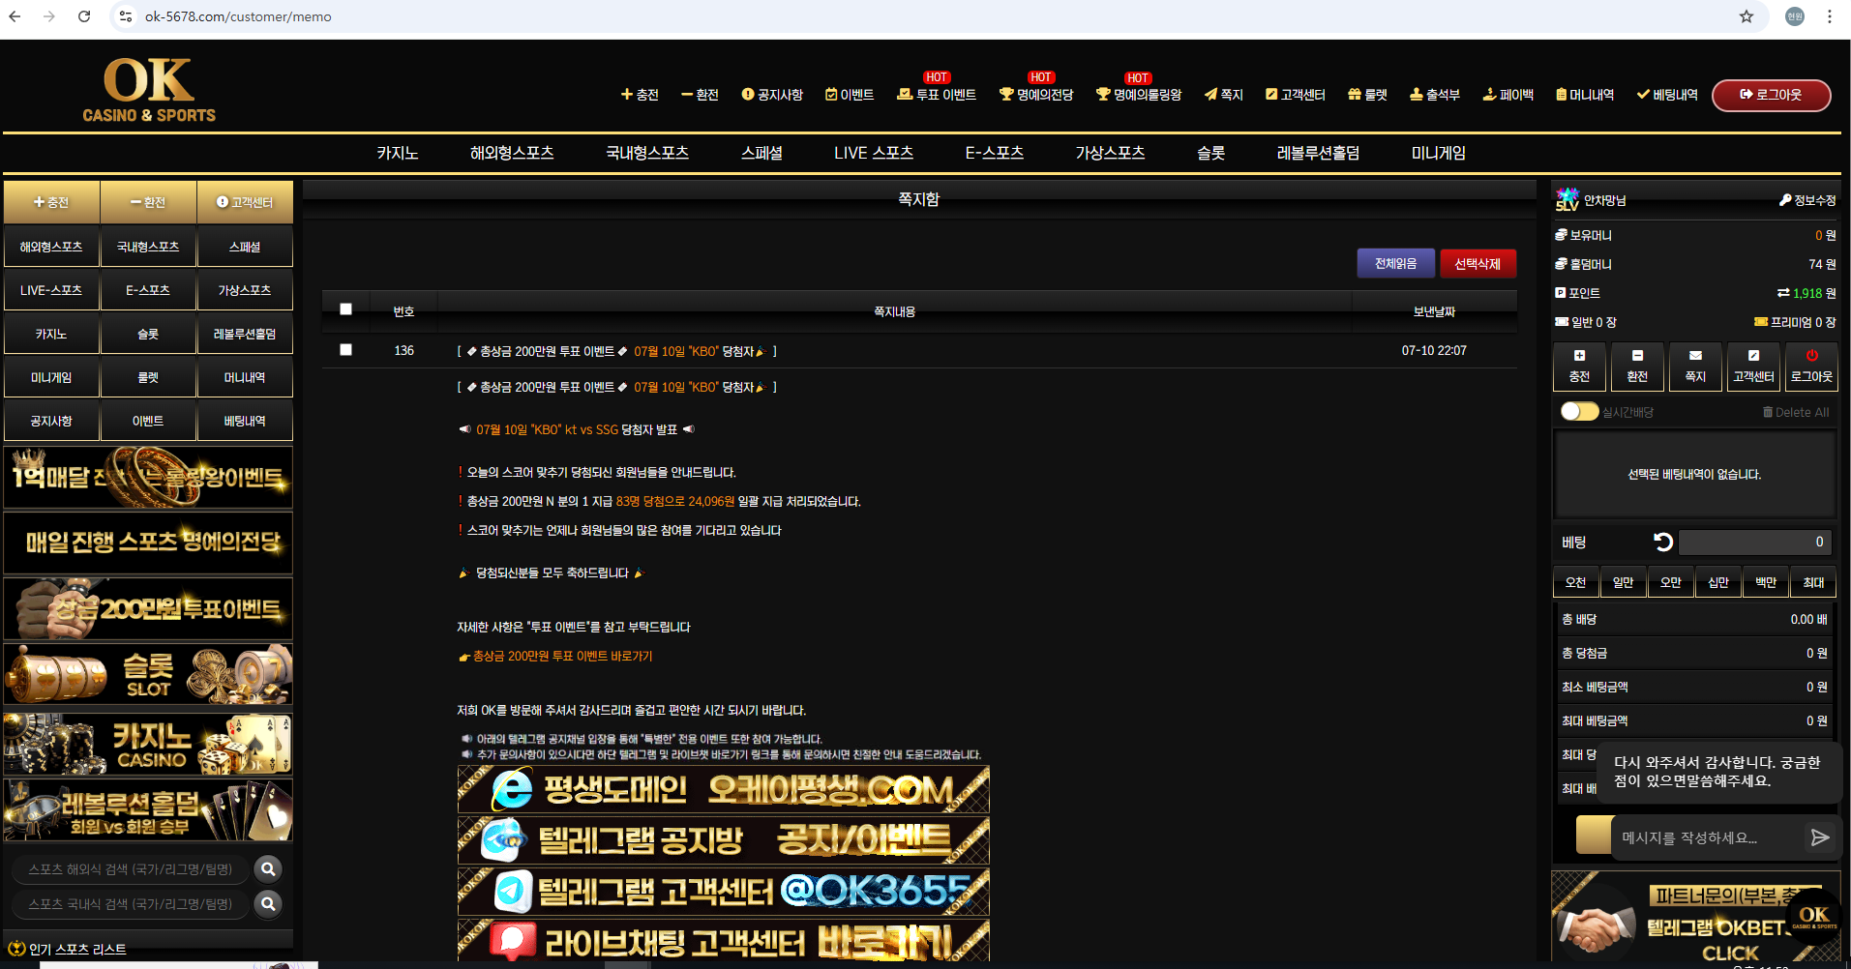Open 머니내역 top menu item
Viewport: 1851px width, 969px height.
tap(1585, 95)
